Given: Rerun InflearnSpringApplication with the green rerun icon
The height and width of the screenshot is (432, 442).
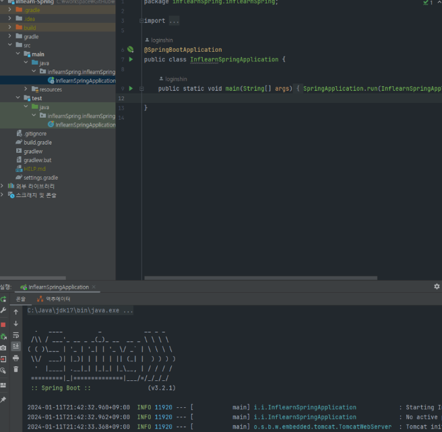Looking at the screenshot, I should pyautogui.click(x=3, y=299).
